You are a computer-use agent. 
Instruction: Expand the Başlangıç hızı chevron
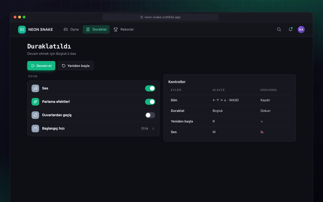point(153,129)
